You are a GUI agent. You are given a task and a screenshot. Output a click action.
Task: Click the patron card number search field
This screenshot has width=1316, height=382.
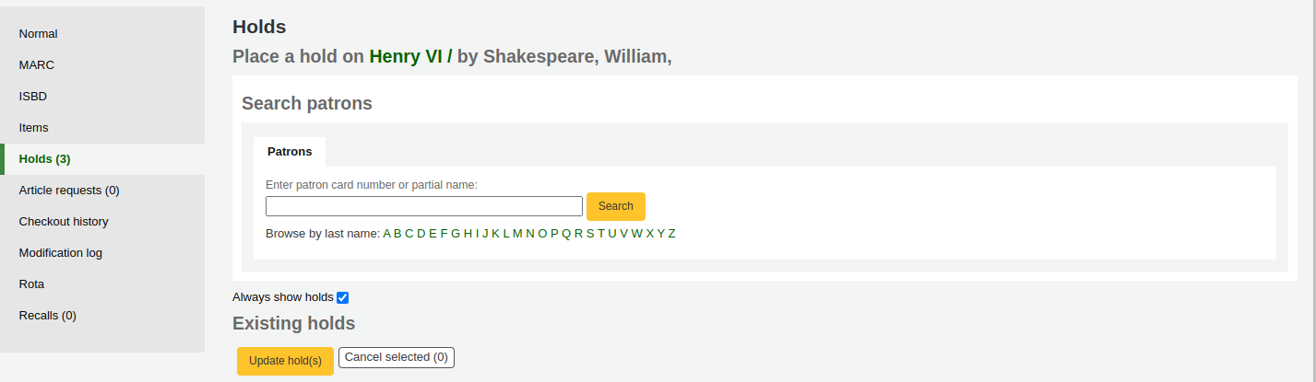[424, 206]
